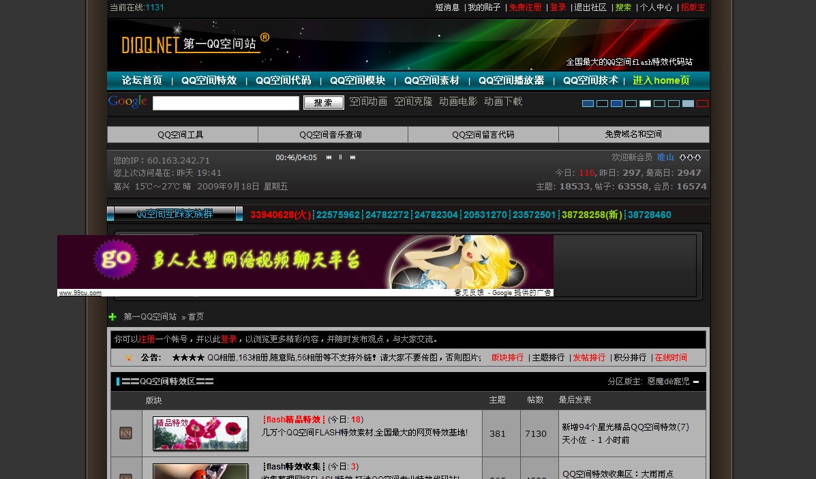Click the purple 'go' badge in the ad banner

(x=115, y=260)
